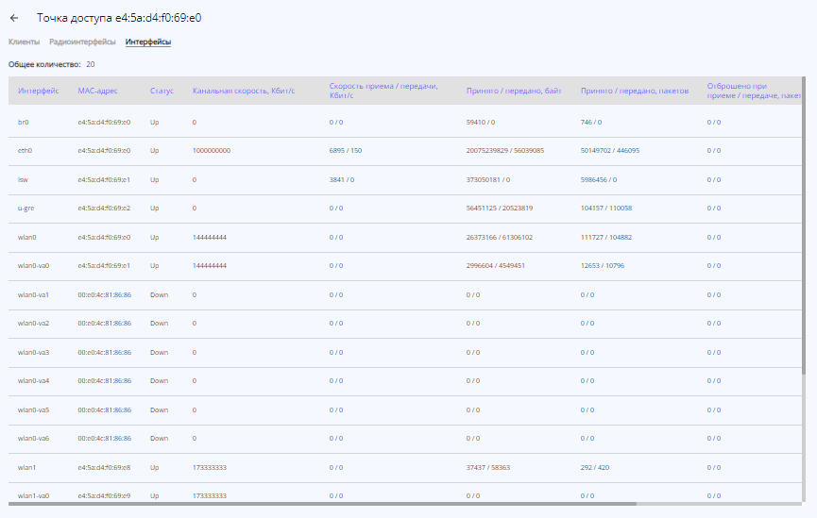Click the eth0 interface name
Image resolution: width=817 pixels, height=518 pixels.
[x=26, y=150]
